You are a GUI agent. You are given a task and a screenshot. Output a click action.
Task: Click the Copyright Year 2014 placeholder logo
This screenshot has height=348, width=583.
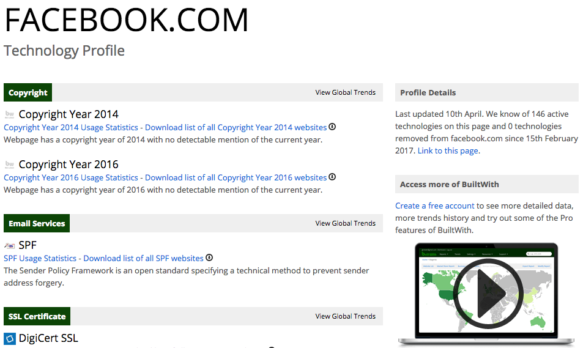pos(10,114)
